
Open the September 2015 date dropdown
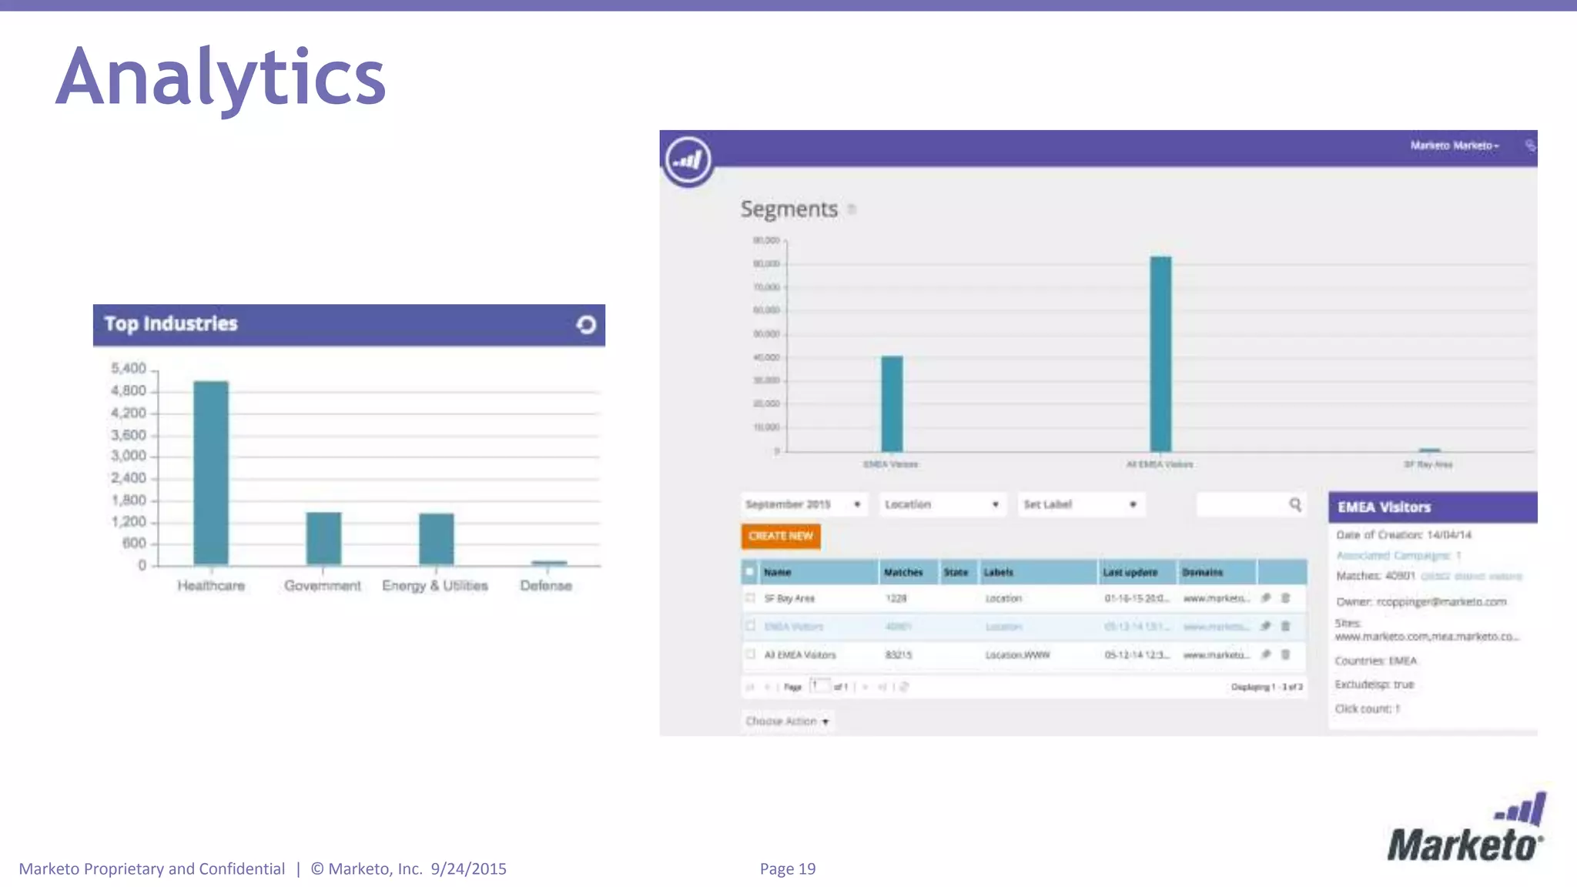[x=805, y=504]
